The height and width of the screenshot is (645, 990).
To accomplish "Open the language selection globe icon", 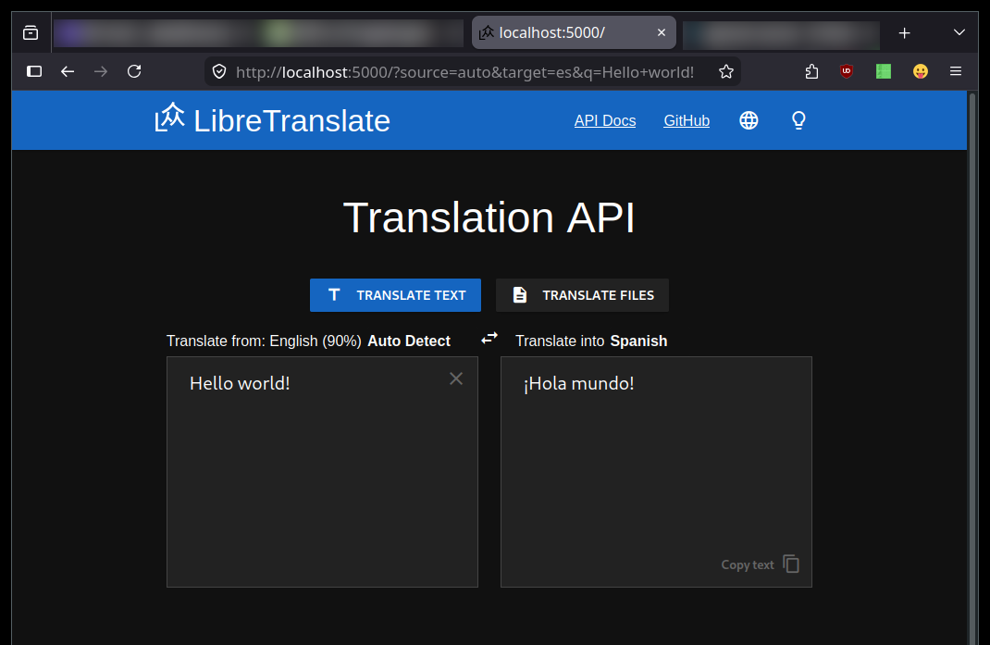I will (x=749, y=120).
